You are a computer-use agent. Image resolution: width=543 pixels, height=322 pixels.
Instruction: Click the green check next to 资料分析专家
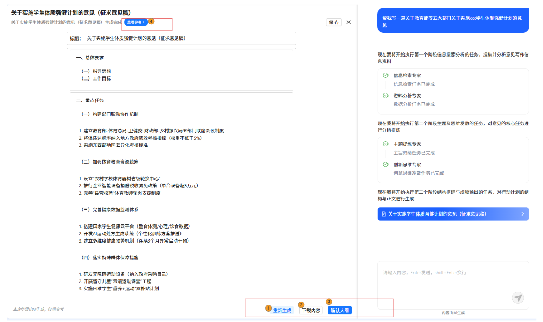coord(385,96)
